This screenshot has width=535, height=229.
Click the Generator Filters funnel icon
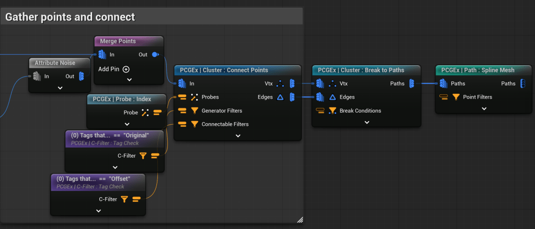[195, 111]
